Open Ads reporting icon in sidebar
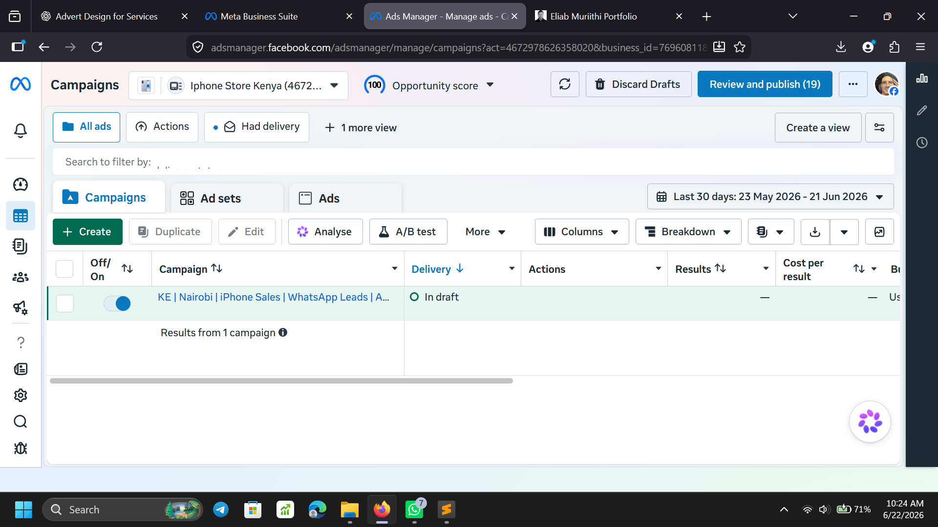The image size is (938, 527). coord(21,246)
